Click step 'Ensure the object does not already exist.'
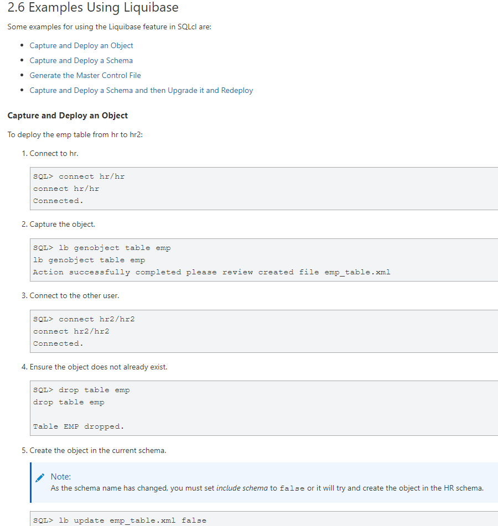Viewport: 498px width, 526px height. [x=98, y=367]
